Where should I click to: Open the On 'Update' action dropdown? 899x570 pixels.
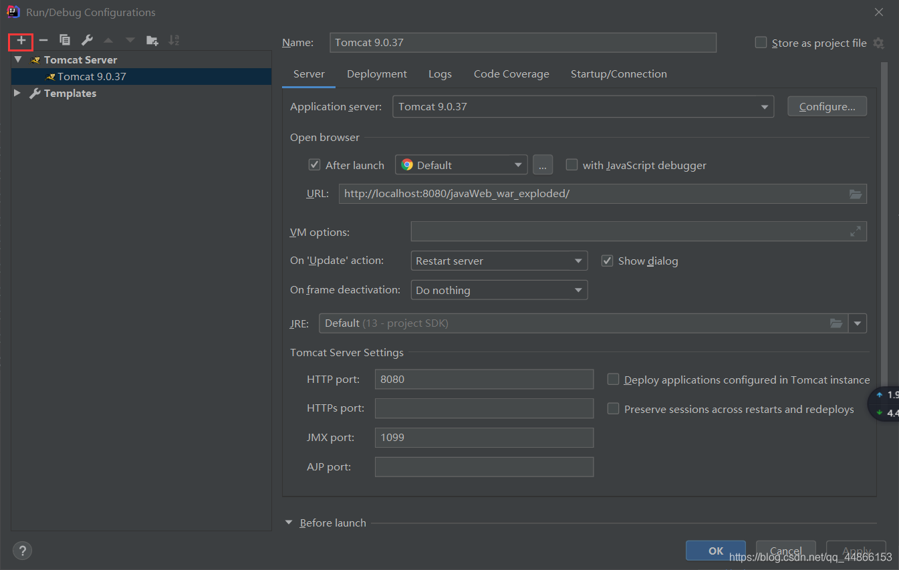499,261
